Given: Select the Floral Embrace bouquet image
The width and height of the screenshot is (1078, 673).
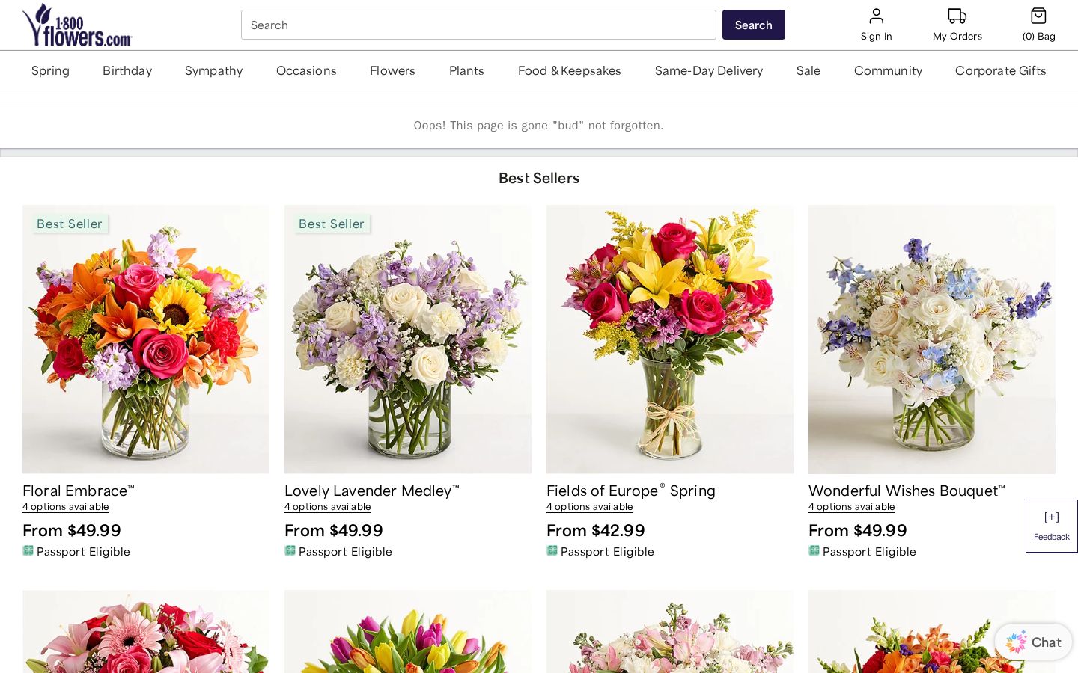Looking at the screenshot, I should pos(146,339).
